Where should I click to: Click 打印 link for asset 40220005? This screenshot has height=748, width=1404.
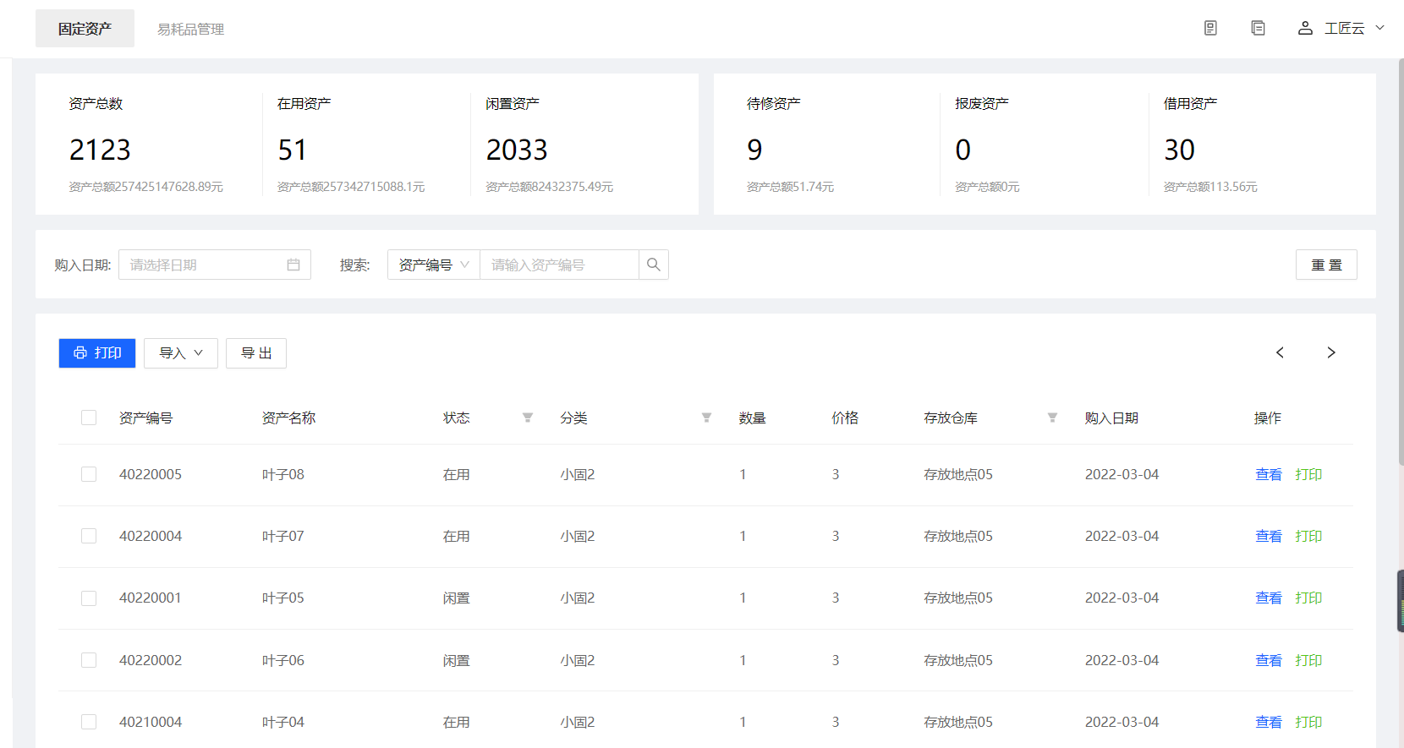[x=1308, y=474]
